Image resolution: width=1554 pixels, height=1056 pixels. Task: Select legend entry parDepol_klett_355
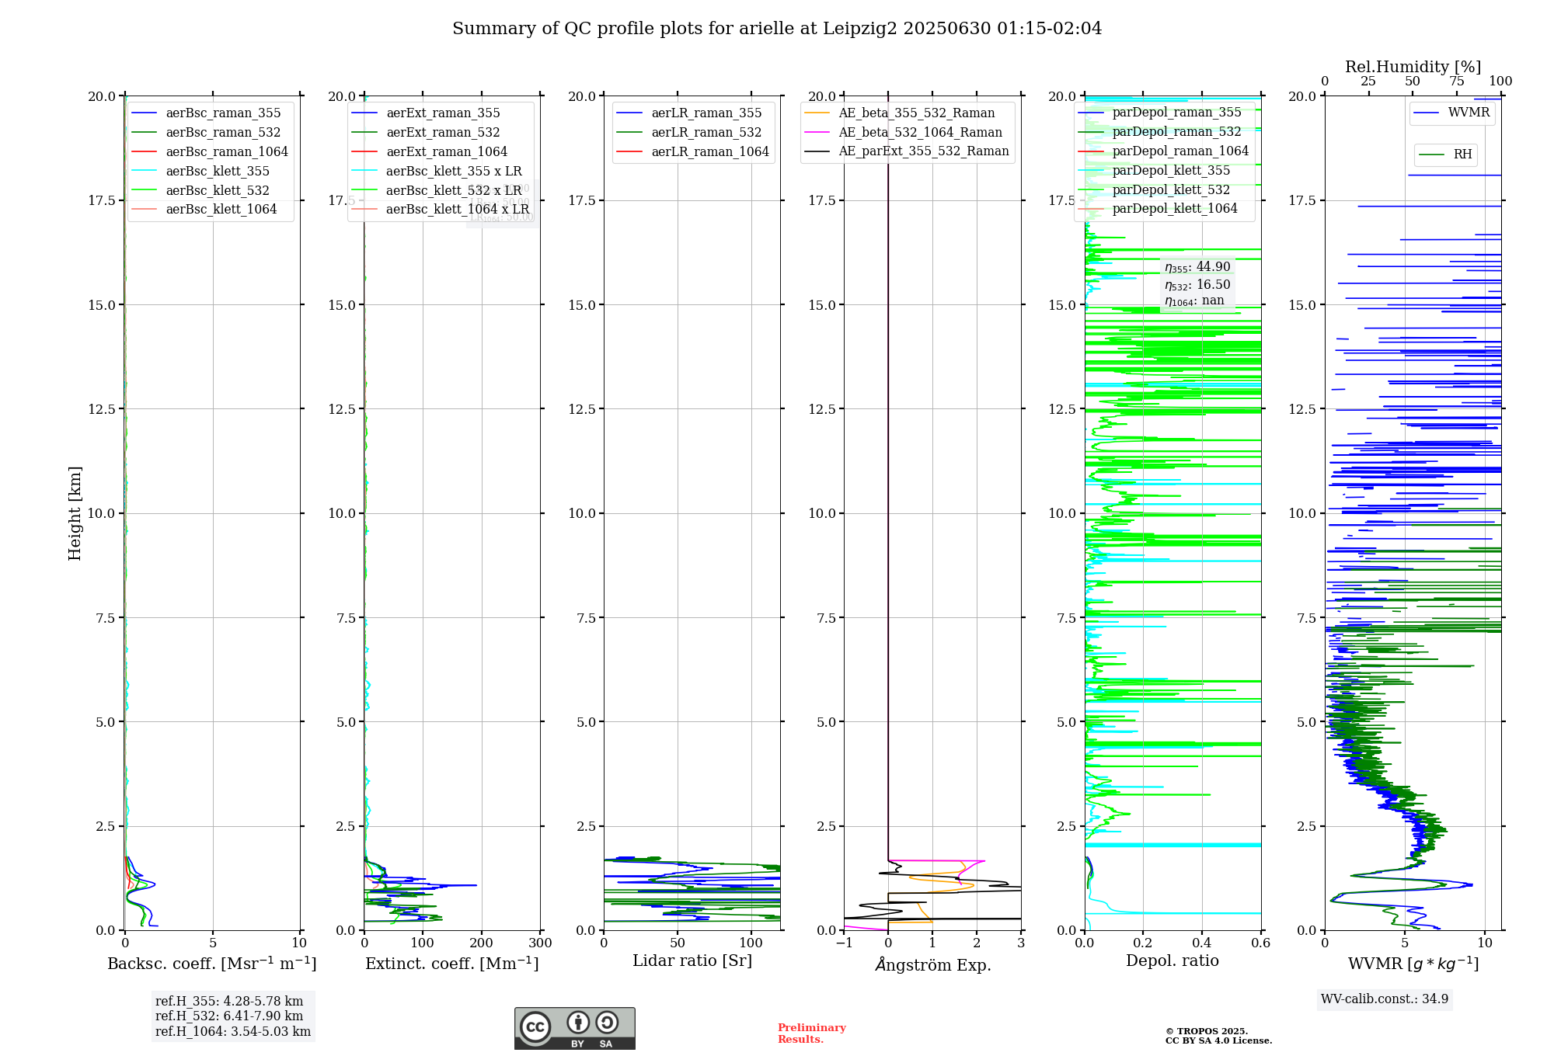pyautogui.click(x=1154, y=171)
